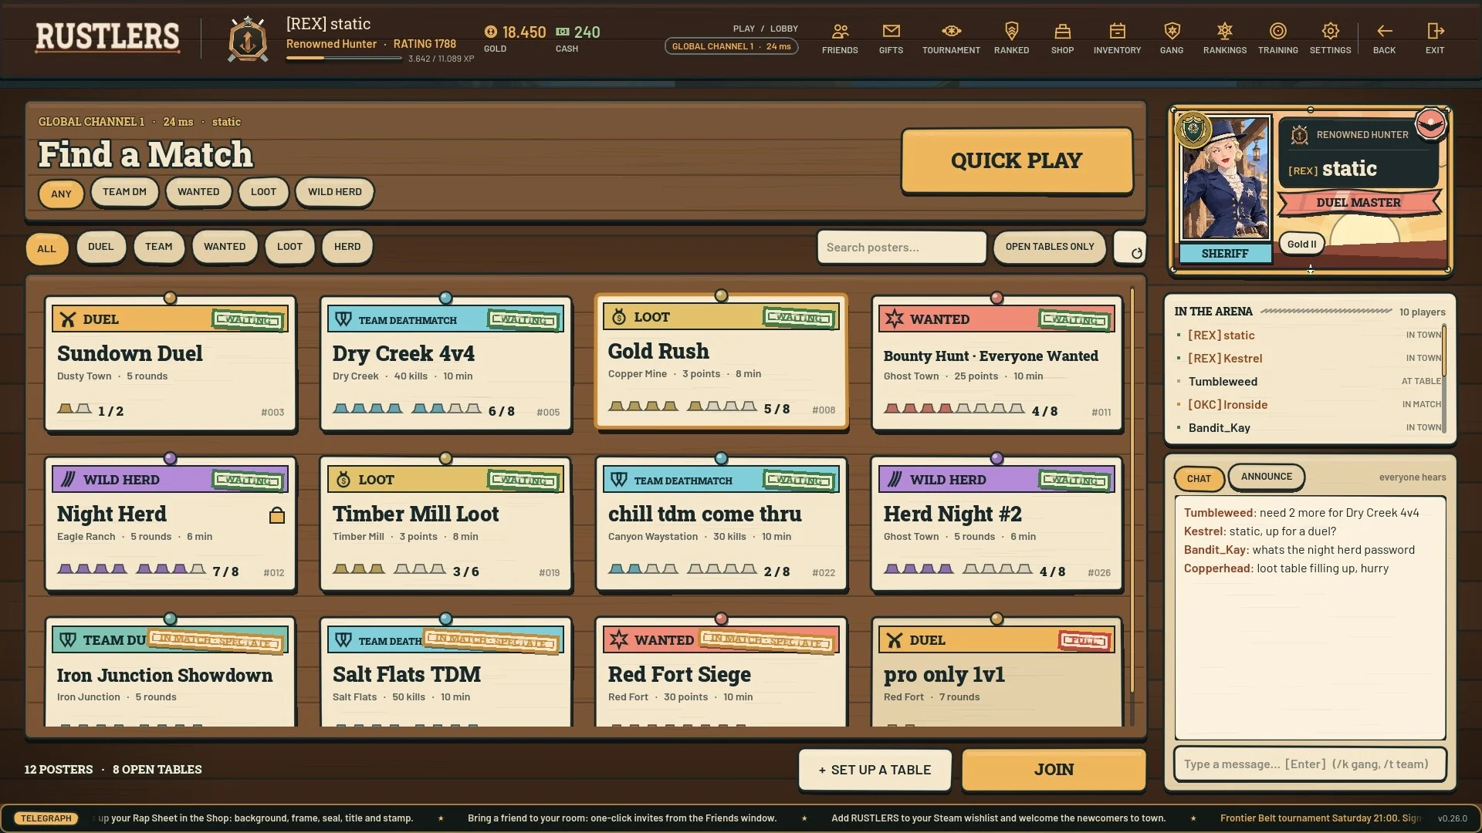
Task: Filter posters by HERD tab
Action: 347,247
